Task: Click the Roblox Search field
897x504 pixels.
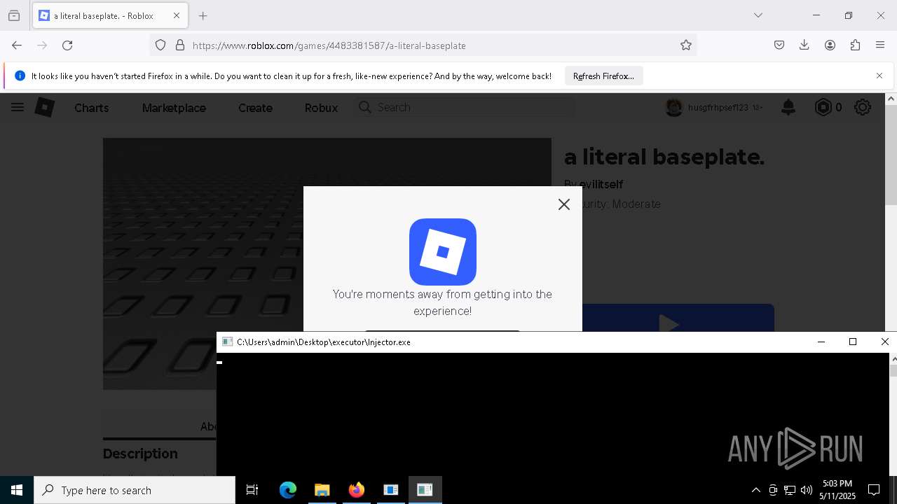Action: click(465, 107)
